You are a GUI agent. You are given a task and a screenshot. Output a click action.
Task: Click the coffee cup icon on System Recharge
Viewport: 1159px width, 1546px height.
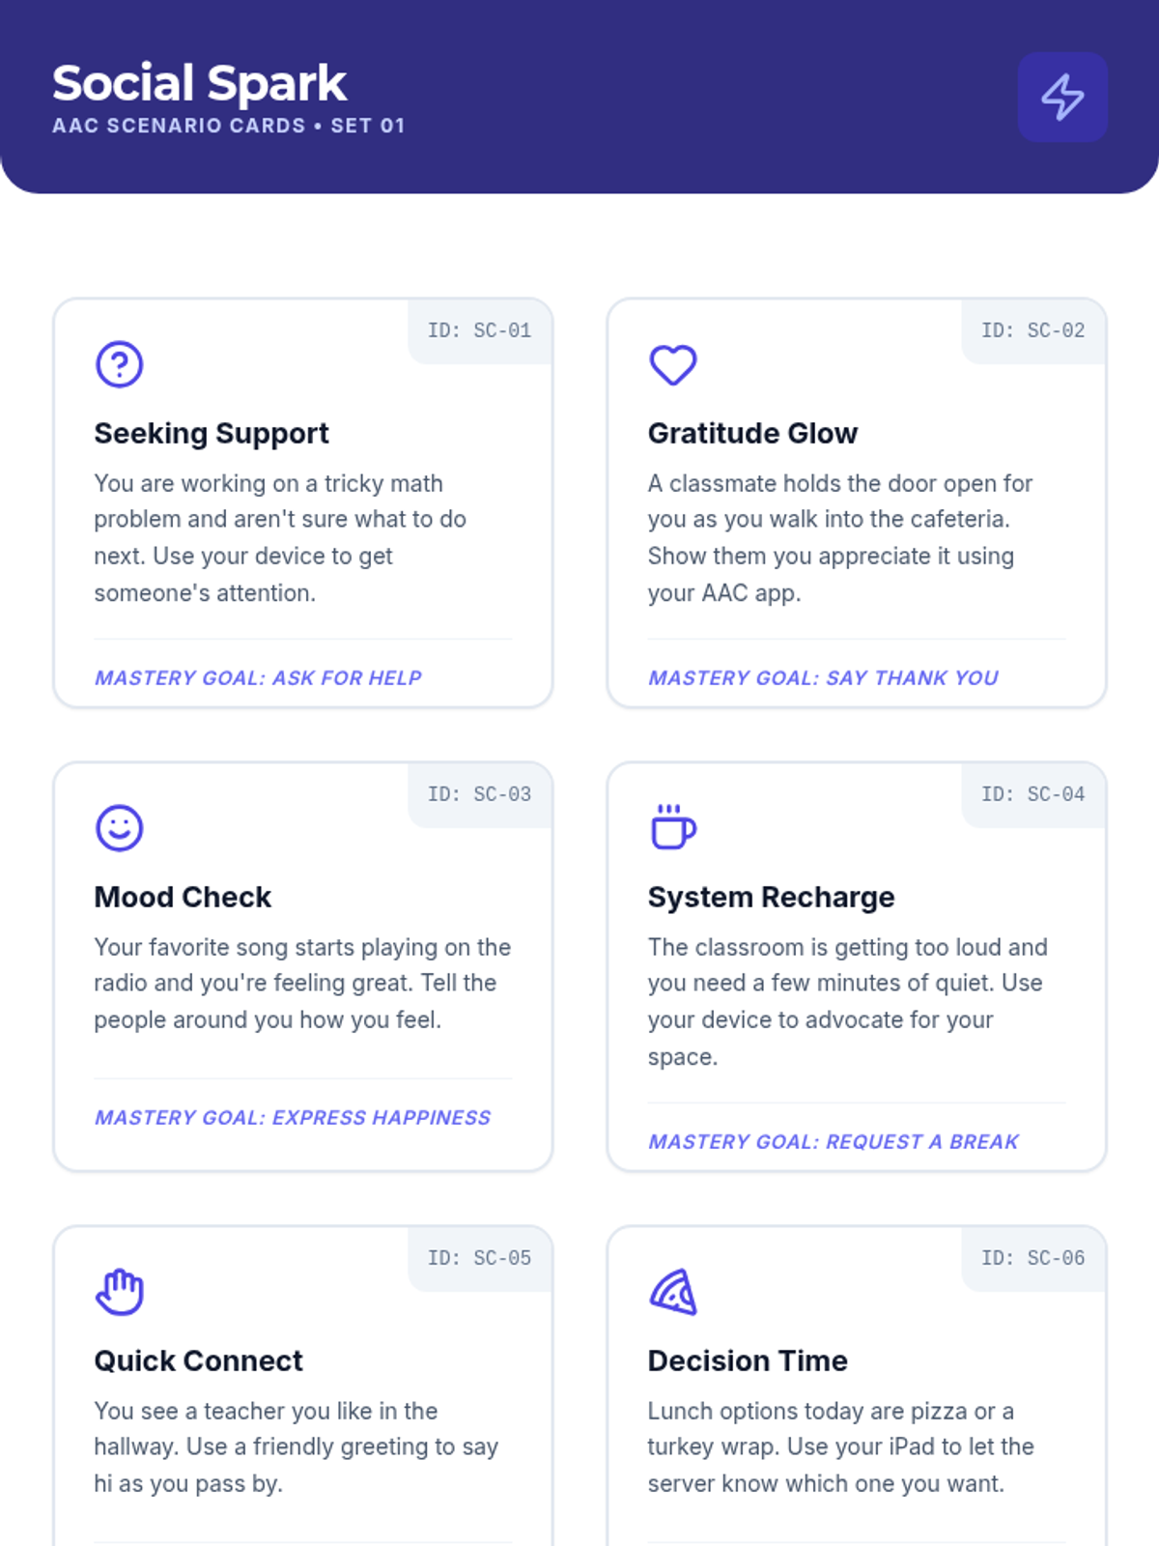tap(673, 828)
